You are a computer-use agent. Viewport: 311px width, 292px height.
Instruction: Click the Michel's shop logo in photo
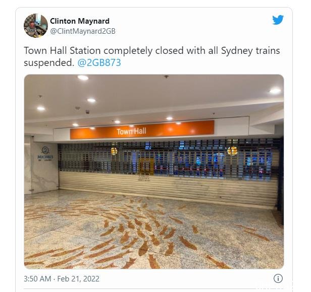tap(45, 154)
